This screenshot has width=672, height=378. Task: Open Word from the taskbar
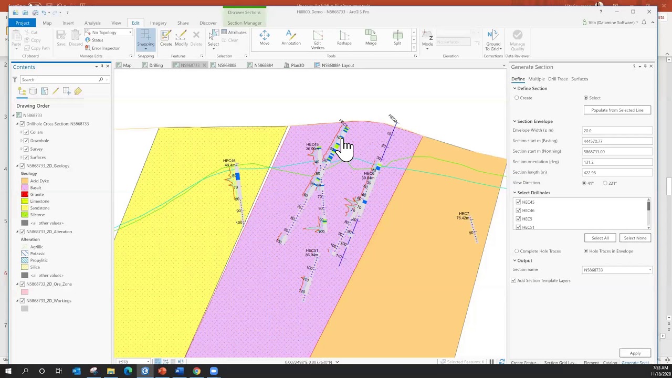tap(179, 371)
